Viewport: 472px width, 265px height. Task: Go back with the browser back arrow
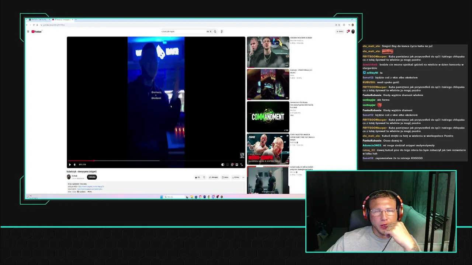(x=27, y=25)
